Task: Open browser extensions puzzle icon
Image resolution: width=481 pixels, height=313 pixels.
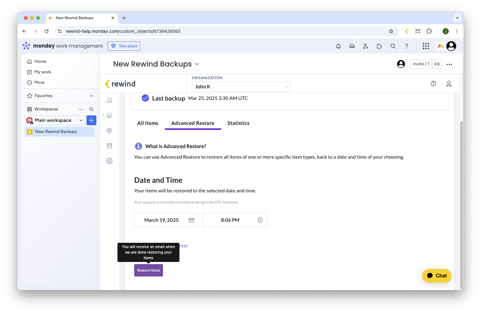Action: coord(429,31)
